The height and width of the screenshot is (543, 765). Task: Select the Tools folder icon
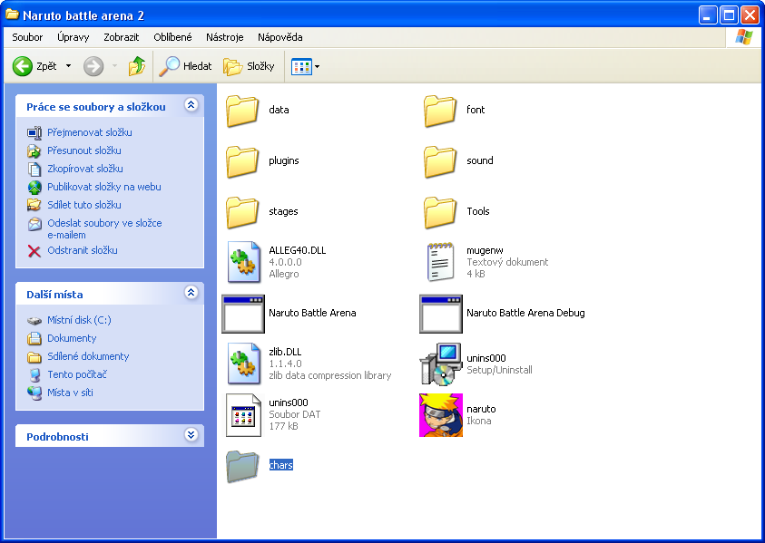coord(440,212)
